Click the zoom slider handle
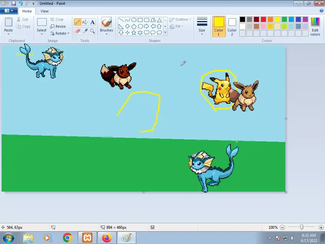This screenshot has height=244, width=325. point(302,227)
